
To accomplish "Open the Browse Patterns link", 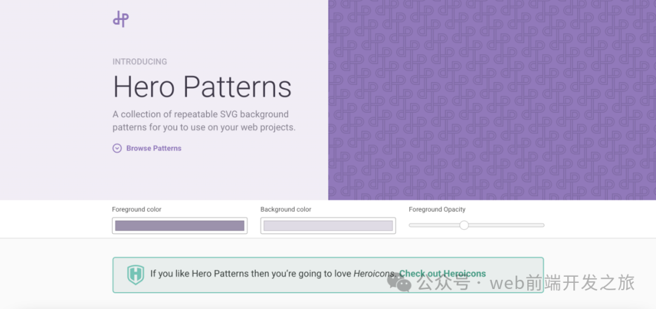I will 154,148.
